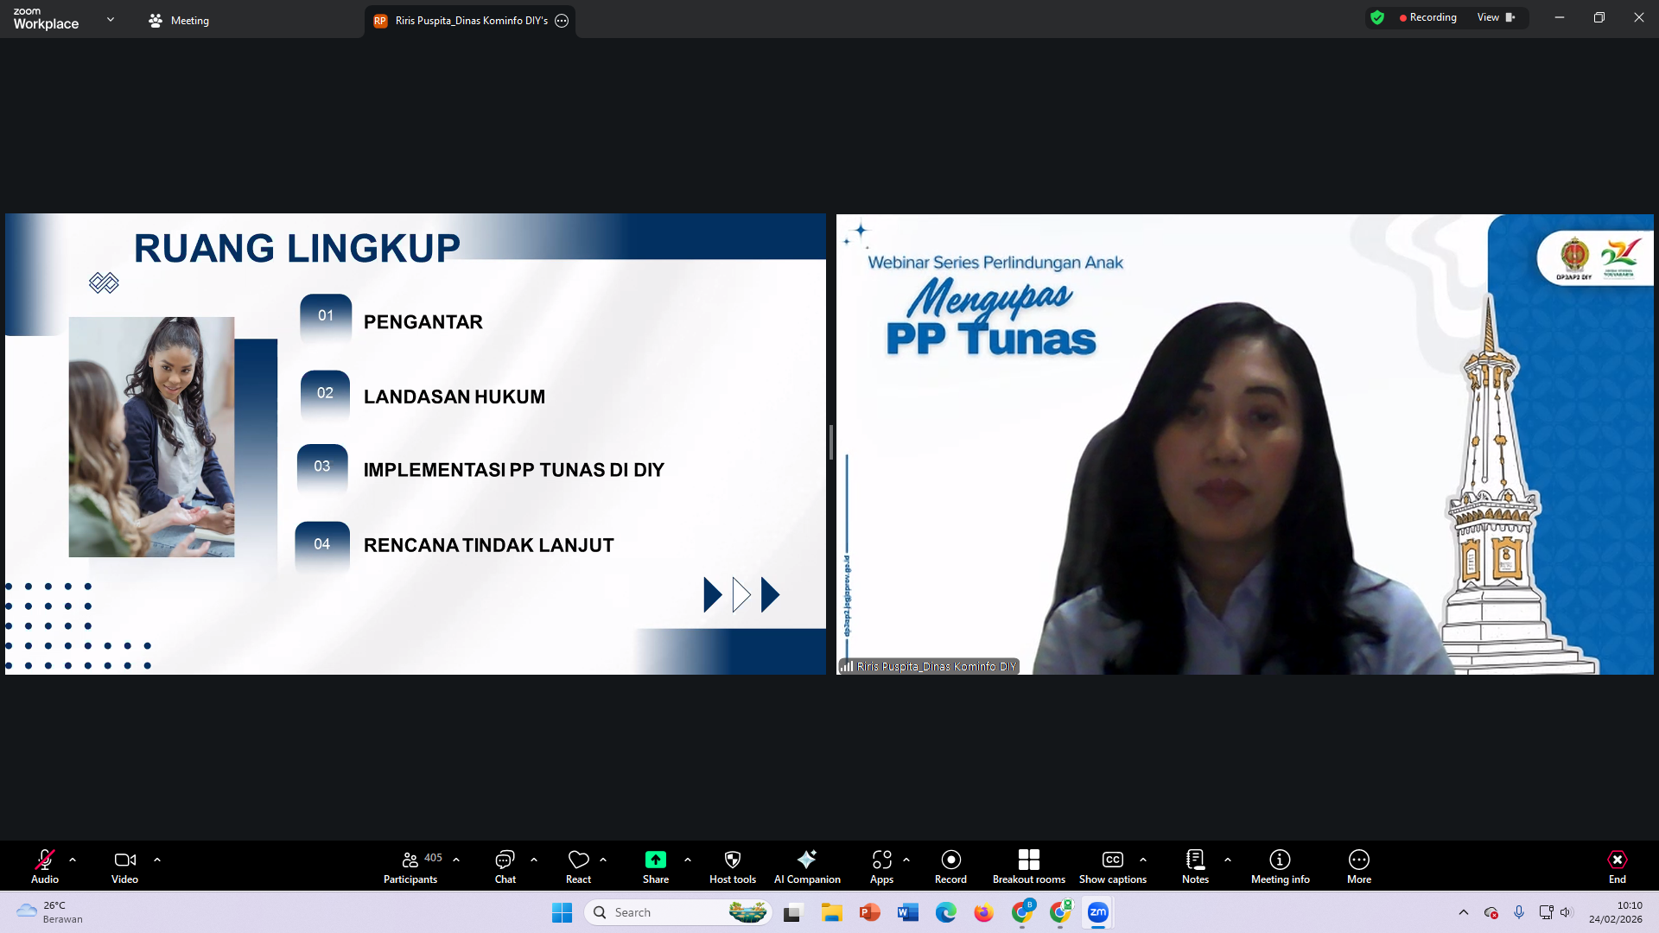This screenshot has width=1659, height=933.
Task: Unmute the microphone via Audio button
Action: (x=44, y=866)
